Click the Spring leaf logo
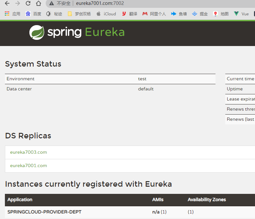Screen dimensions: 255x219 coord(37,32)
